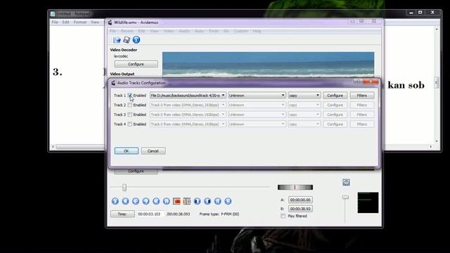Click the Avidemux penguin icon in the main title bar
The height and width of the screenshot is (253, 450).
click(x=110, y=22)
